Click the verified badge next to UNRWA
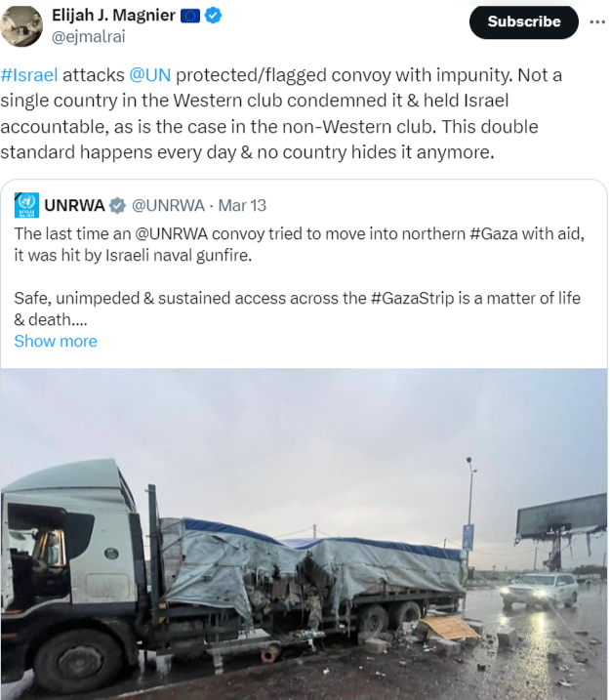 click(x=117, y=205)
